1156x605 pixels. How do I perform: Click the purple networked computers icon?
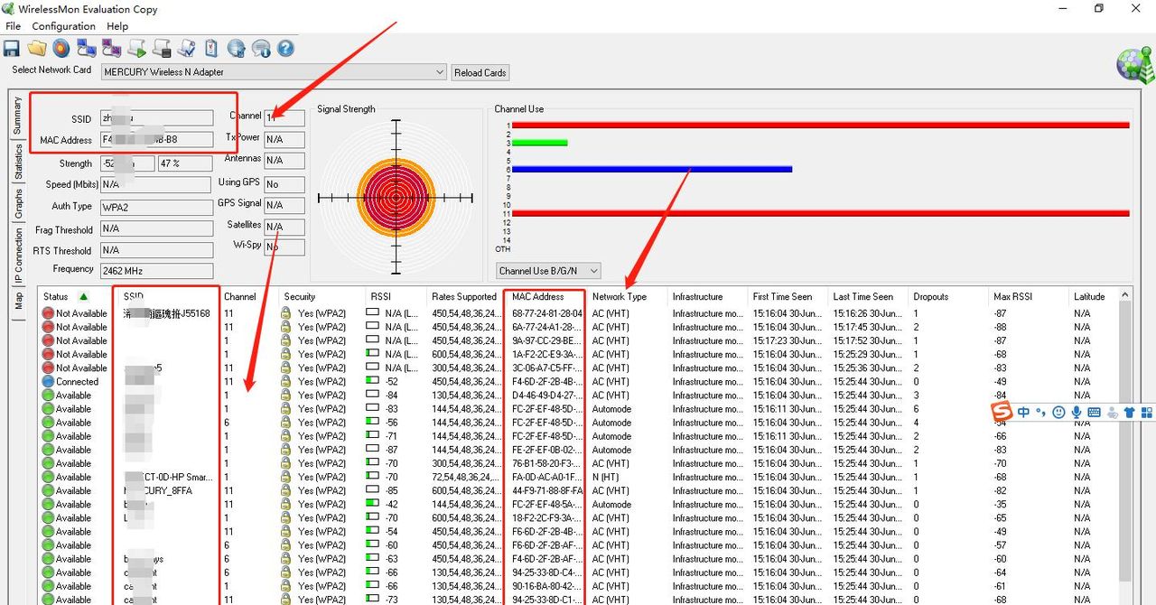coord(112,49)
